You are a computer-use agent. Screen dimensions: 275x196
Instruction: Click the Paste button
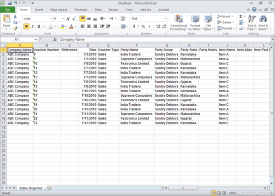[x=6, y=22]
